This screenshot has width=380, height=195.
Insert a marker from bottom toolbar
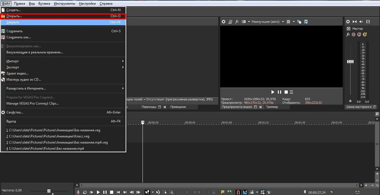point(223,192)
